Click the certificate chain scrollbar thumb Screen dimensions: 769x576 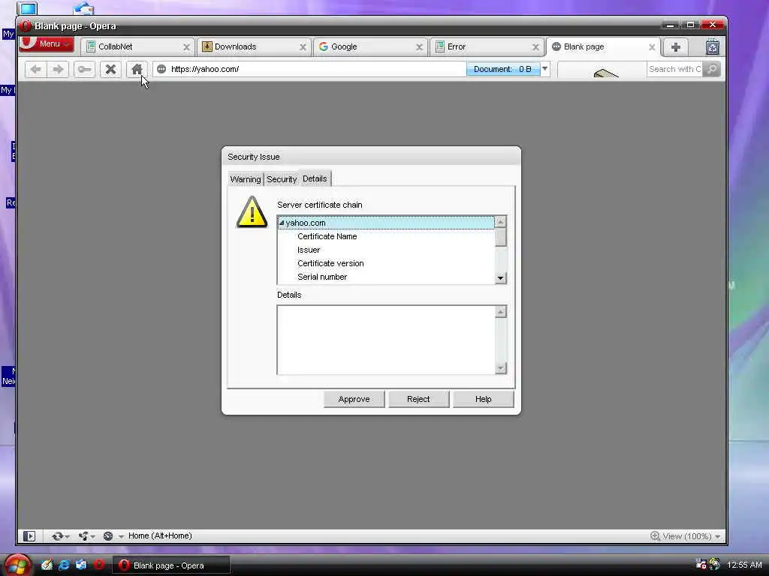pyautogui.click(x=500, y=237)
